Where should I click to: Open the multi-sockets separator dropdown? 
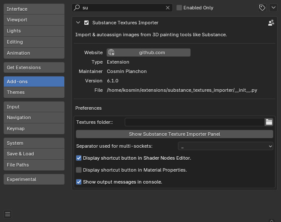[x=226, y=146]
